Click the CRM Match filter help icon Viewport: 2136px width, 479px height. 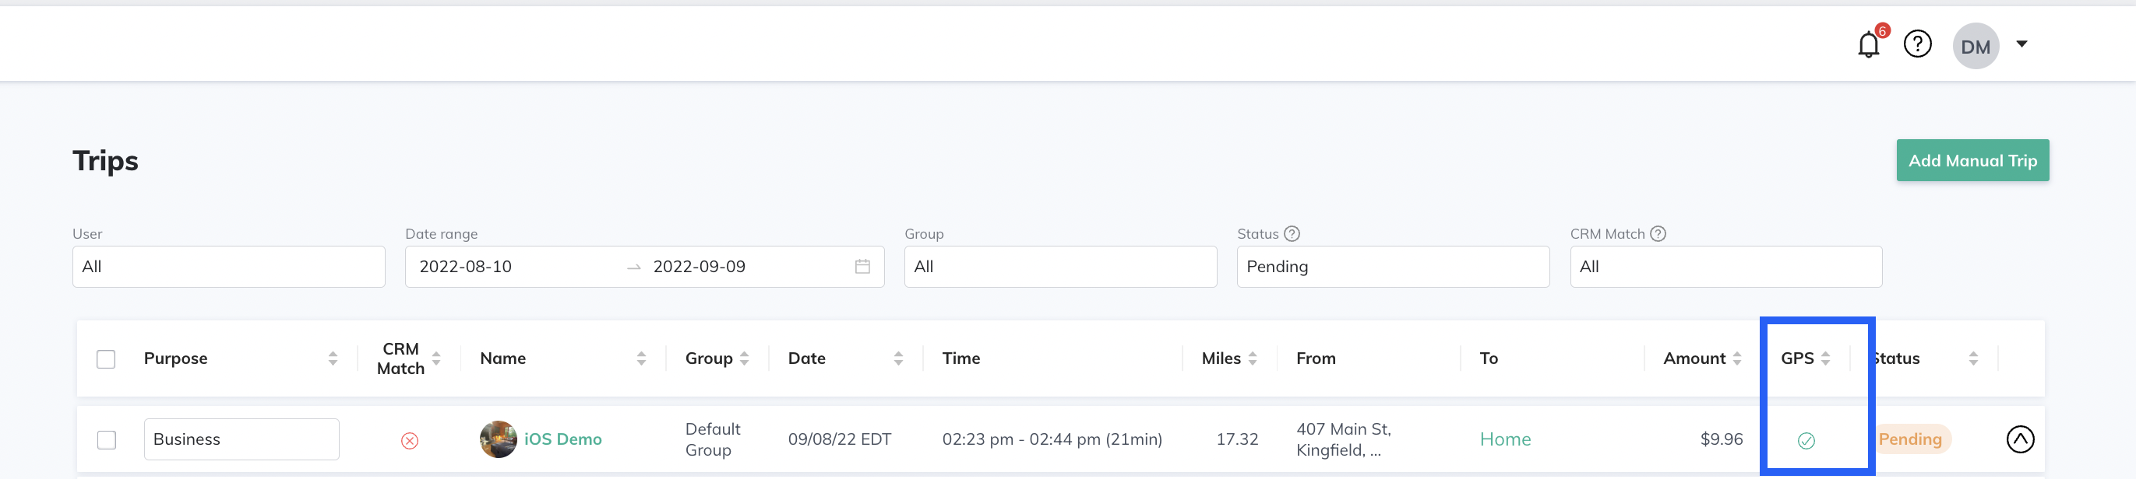(x=1658, y=234)
